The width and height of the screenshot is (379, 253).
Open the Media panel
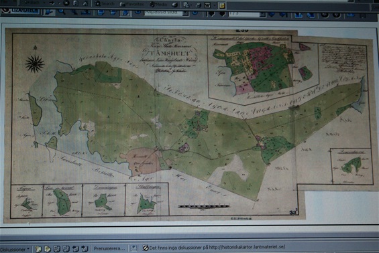point(158,4)
